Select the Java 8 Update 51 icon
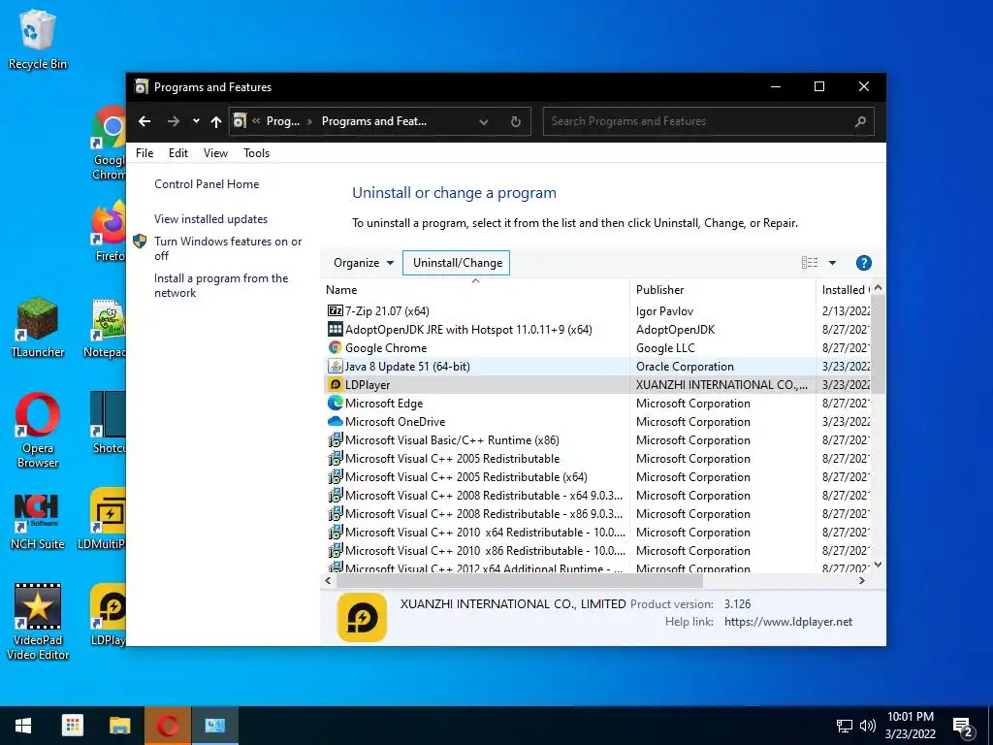 (x=335, y=366)
